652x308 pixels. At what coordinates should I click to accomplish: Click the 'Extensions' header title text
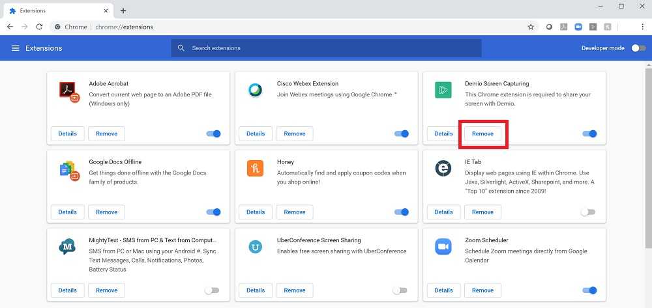[44, 48]
